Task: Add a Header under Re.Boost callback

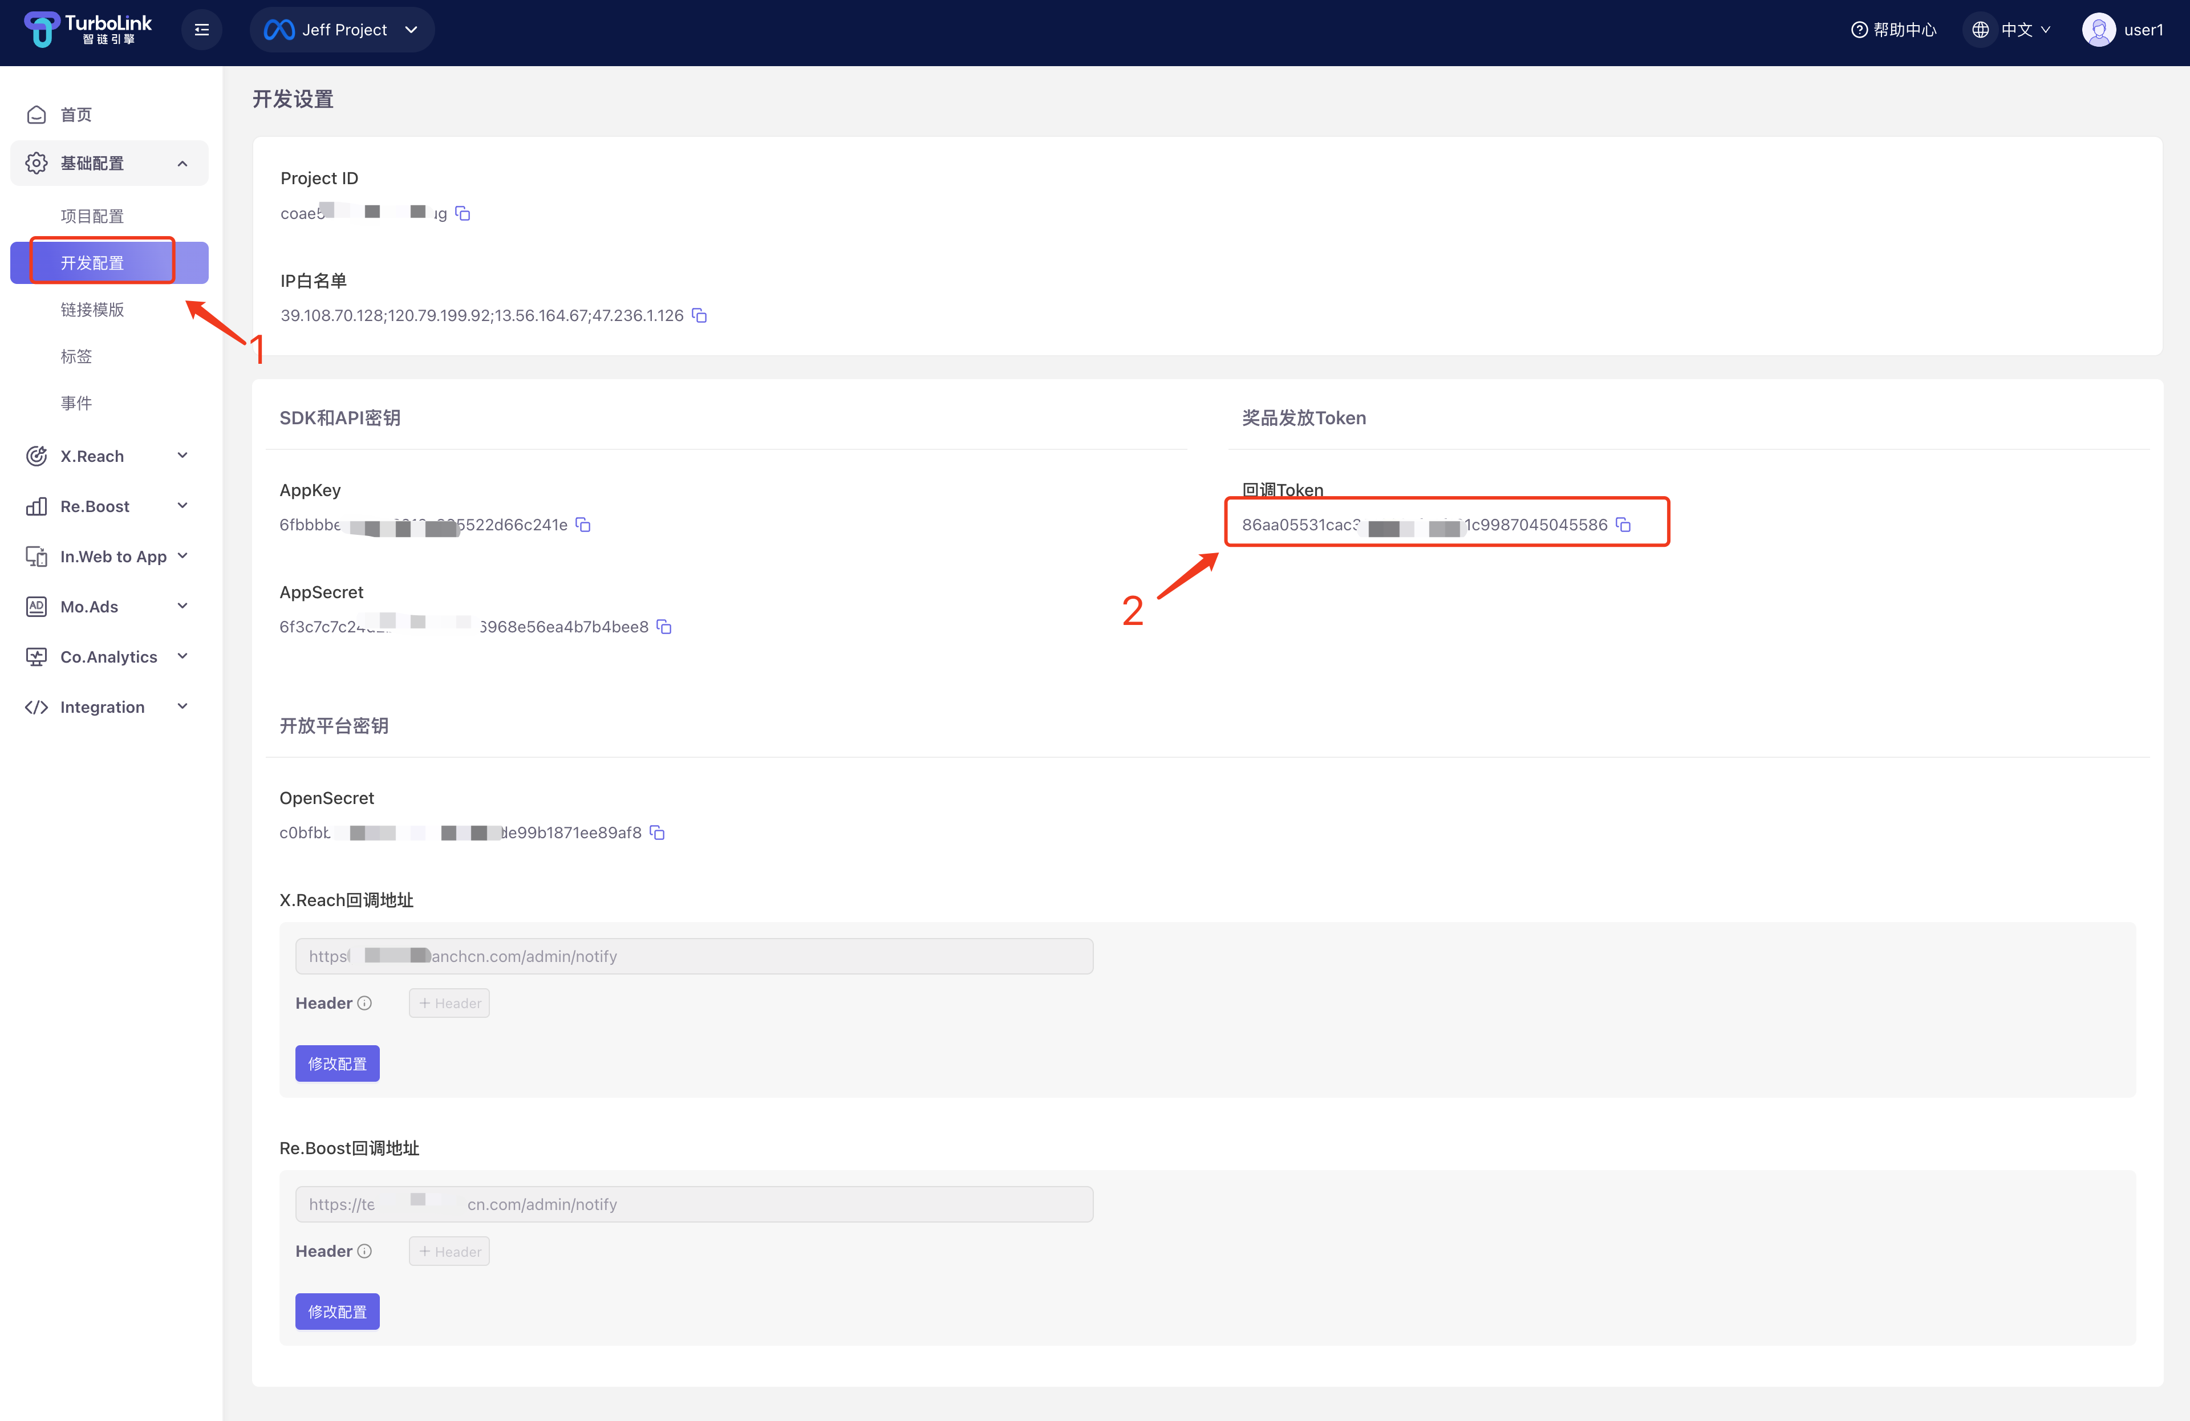Action: click(449, 1251)
